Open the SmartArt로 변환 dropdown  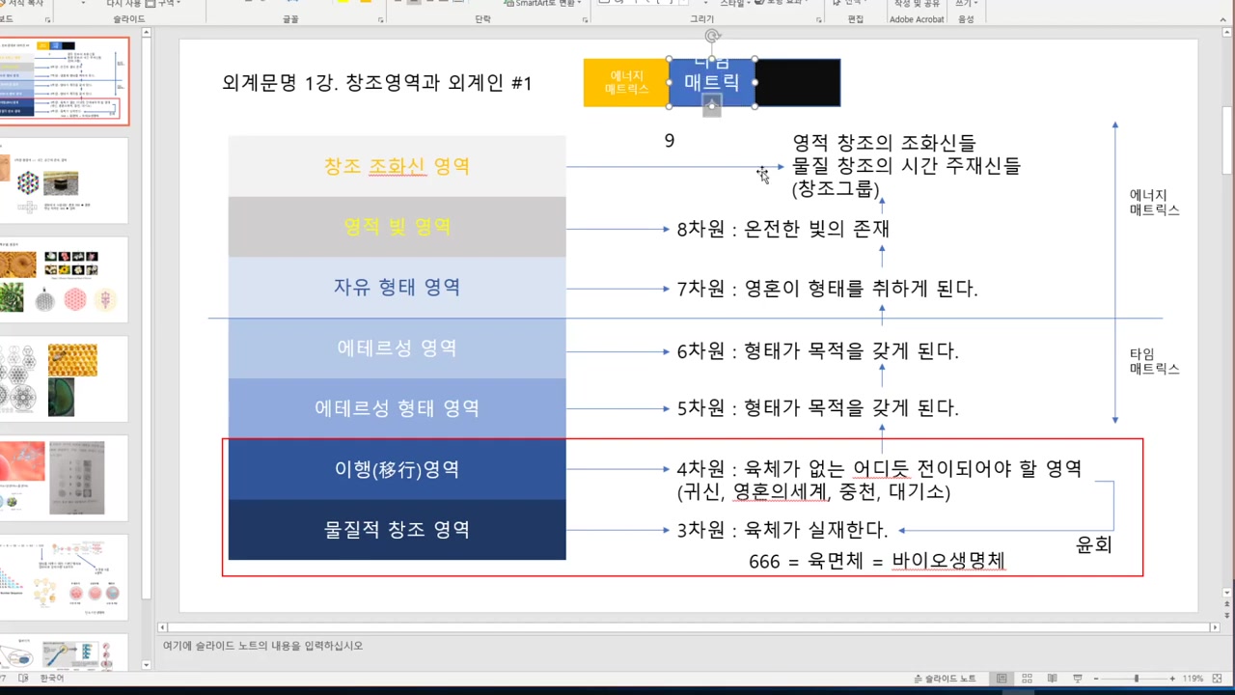[545, 4]
